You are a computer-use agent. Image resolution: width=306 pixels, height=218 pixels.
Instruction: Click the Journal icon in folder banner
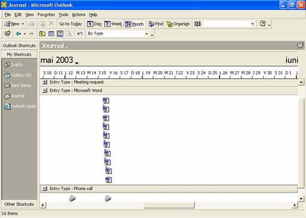300,46
